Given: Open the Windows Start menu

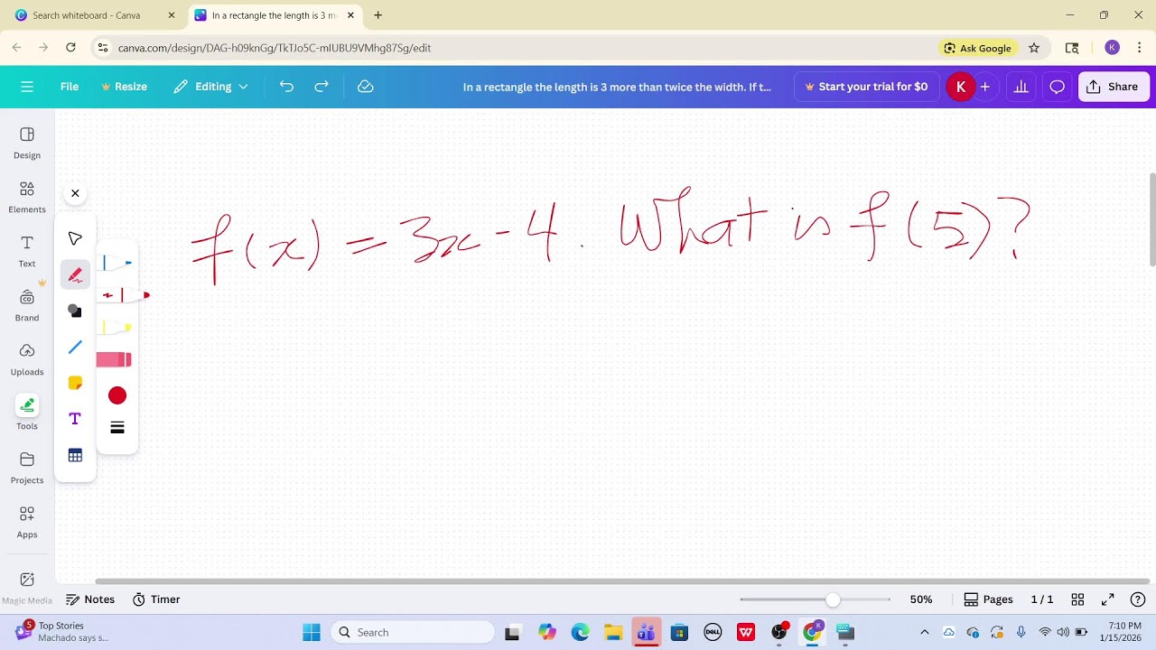Looking at the screenshot, I should (x=312, y=632).
